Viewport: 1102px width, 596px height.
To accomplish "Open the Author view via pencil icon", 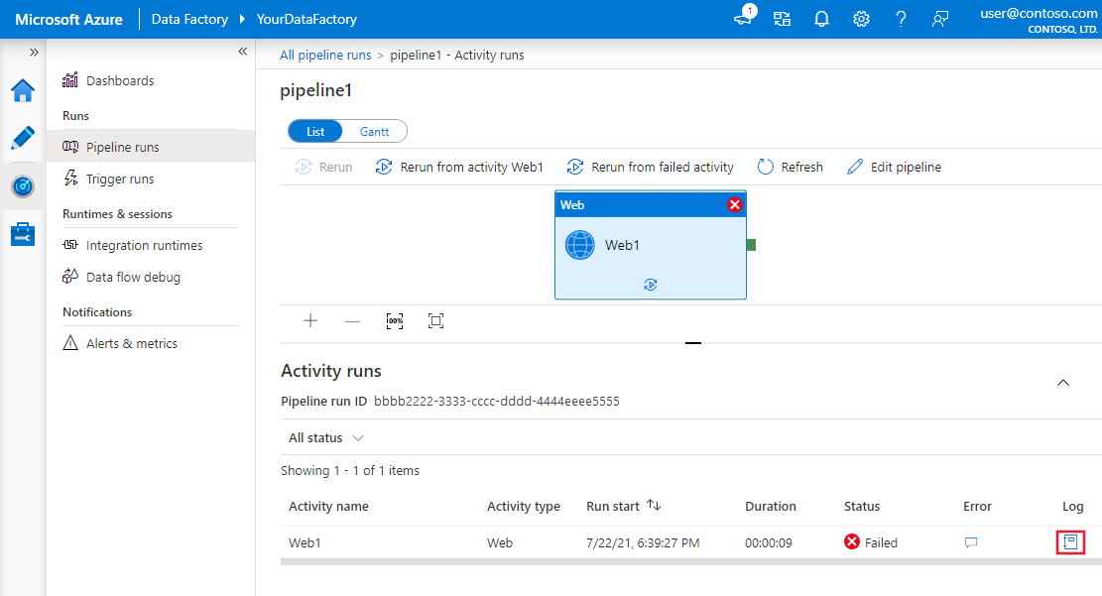I will point(22,138).
